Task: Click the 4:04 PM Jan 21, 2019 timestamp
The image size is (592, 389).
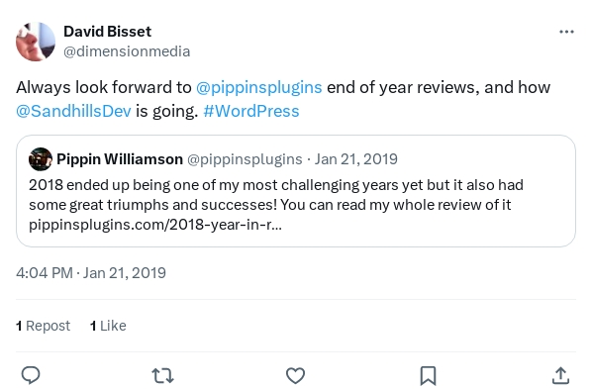Action: click(x=91, y=273)
